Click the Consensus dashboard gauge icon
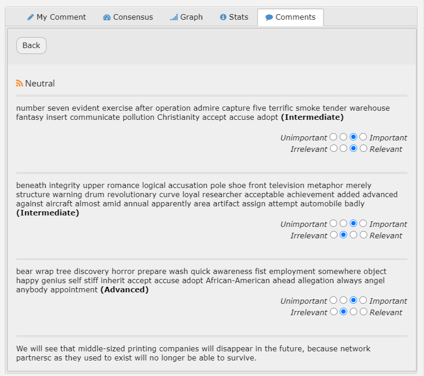The image size is (424, 376). [x=107, y=17]
